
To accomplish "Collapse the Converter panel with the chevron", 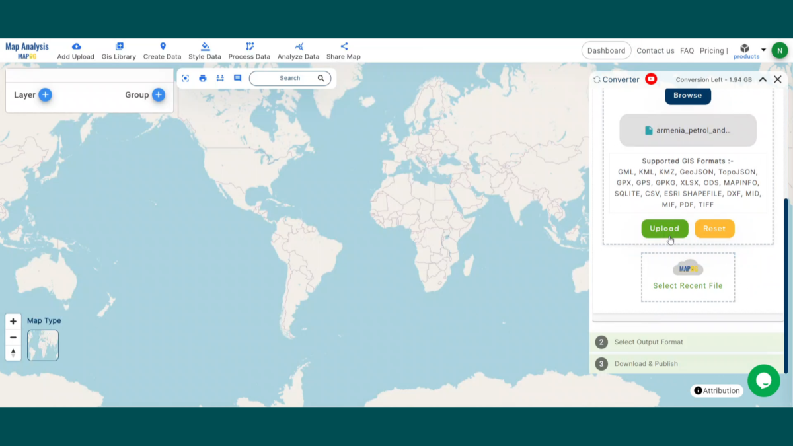I will tap(763, 79).
